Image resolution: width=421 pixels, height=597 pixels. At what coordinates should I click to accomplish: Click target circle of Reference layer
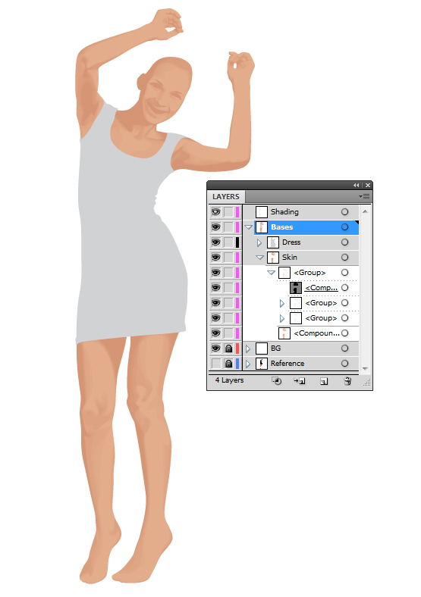click(344, 364)
